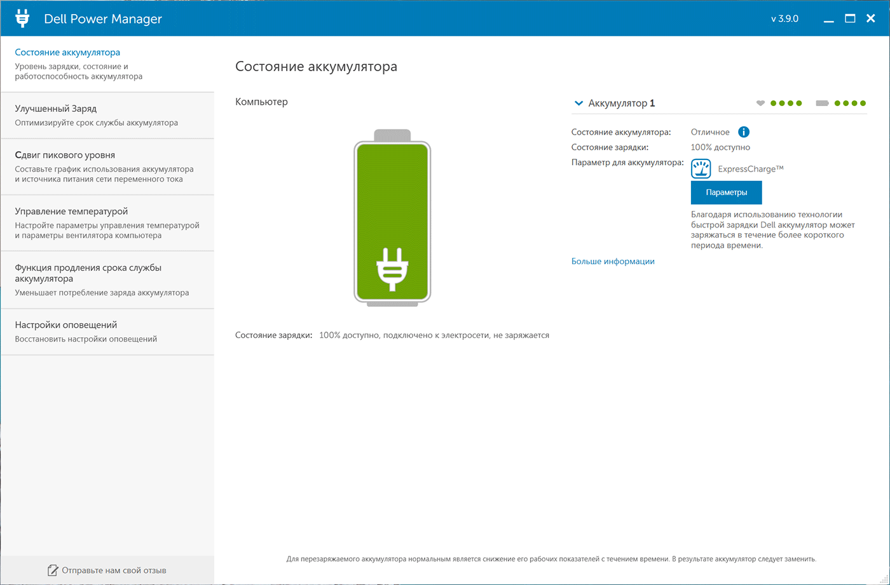This screenshot has width=890, height=585.
Task: Click the status text ending in "не заряжается"
Action: 434,335
